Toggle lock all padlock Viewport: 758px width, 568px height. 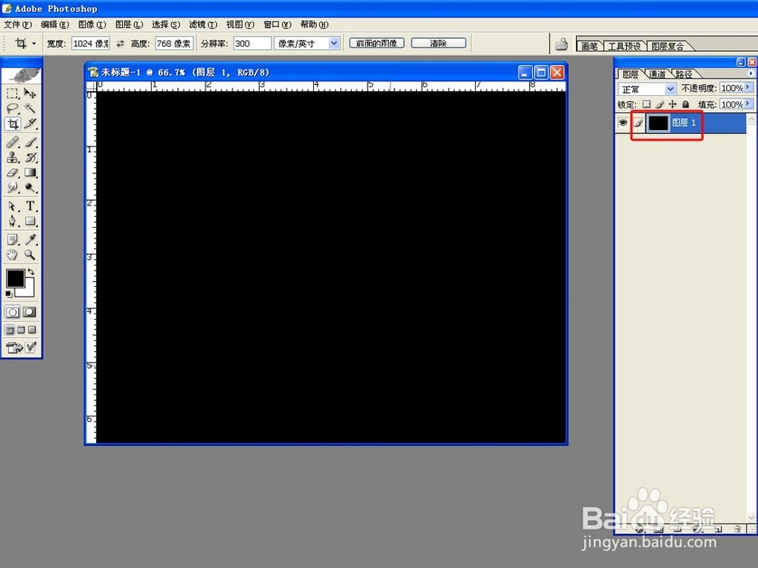click(685, 105)
